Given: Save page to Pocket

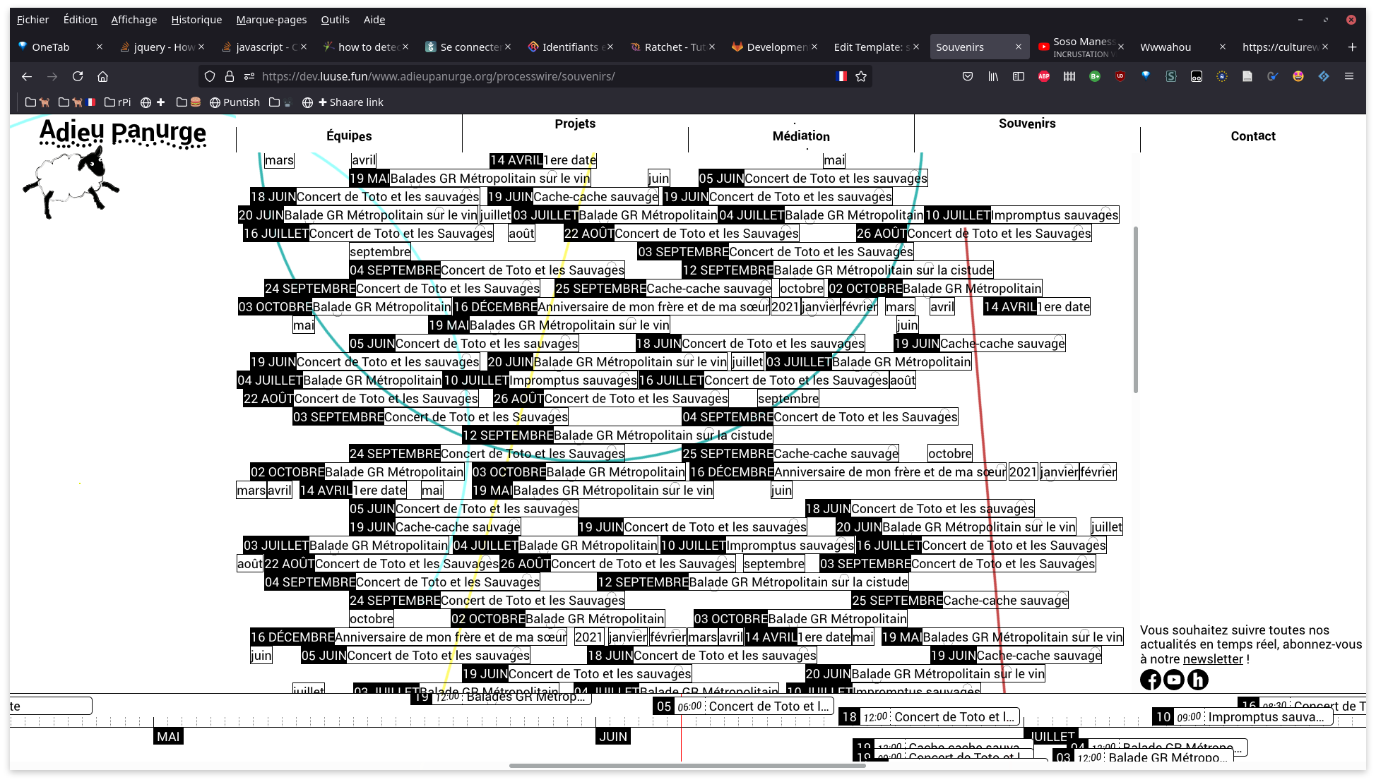Looking at the screenshot, I should (968, 76).
